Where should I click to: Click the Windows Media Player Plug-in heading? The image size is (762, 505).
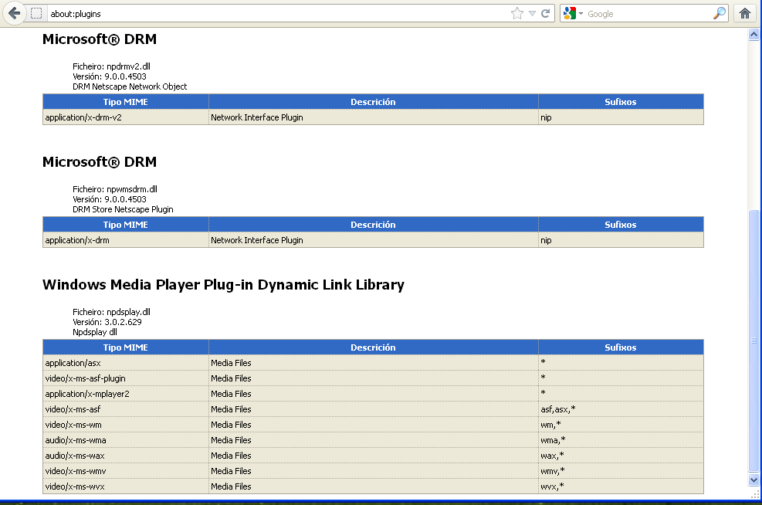[x=223, y=285]
